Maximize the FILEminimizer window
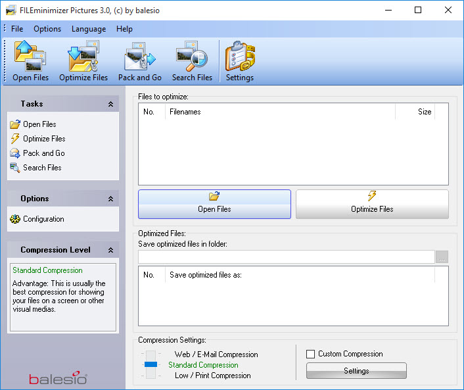This screenshot has width=464, height=390. pos(418,10)
